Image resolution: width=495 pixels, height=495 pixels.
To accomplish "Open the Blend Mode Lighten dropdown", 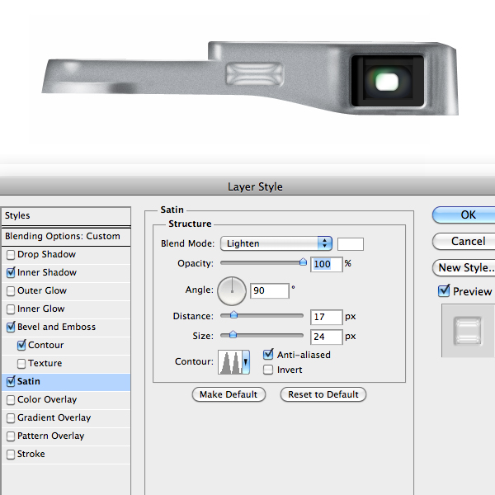I will pyautogui.click(x=276, y=243).
